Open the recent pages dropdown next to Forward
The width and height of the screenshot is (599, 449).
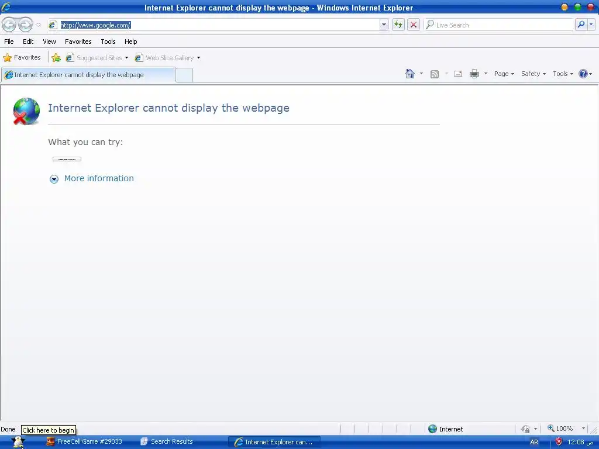pos(38,25)
